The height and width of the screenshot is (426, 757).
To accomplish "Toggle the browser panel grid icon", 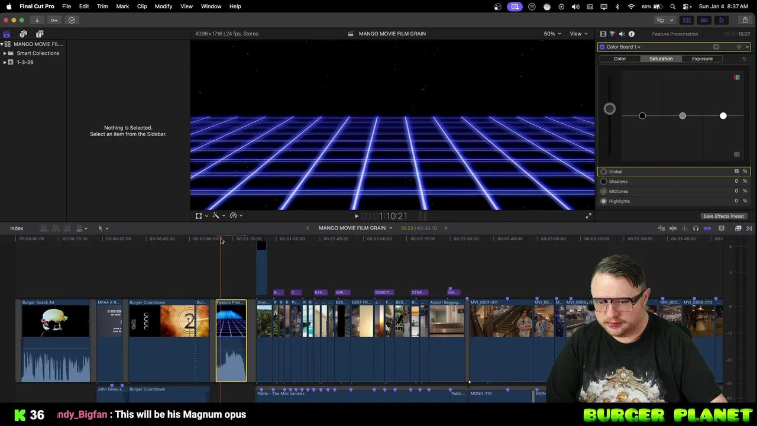I will click(x=687, y=20).
